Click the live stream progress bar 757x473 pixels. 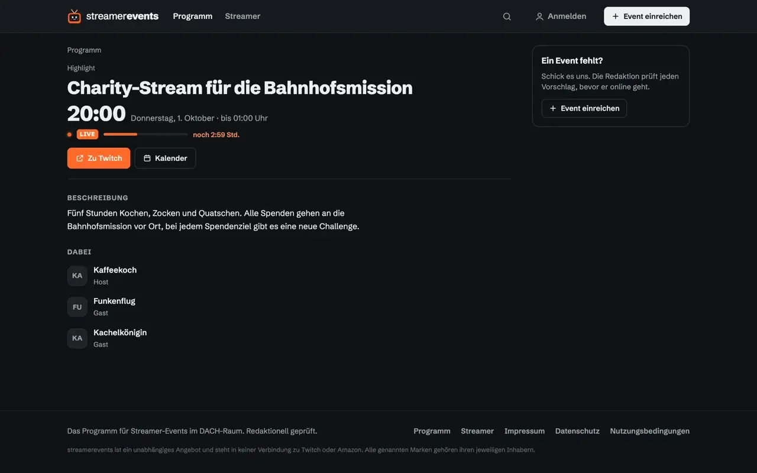(145, 134)
